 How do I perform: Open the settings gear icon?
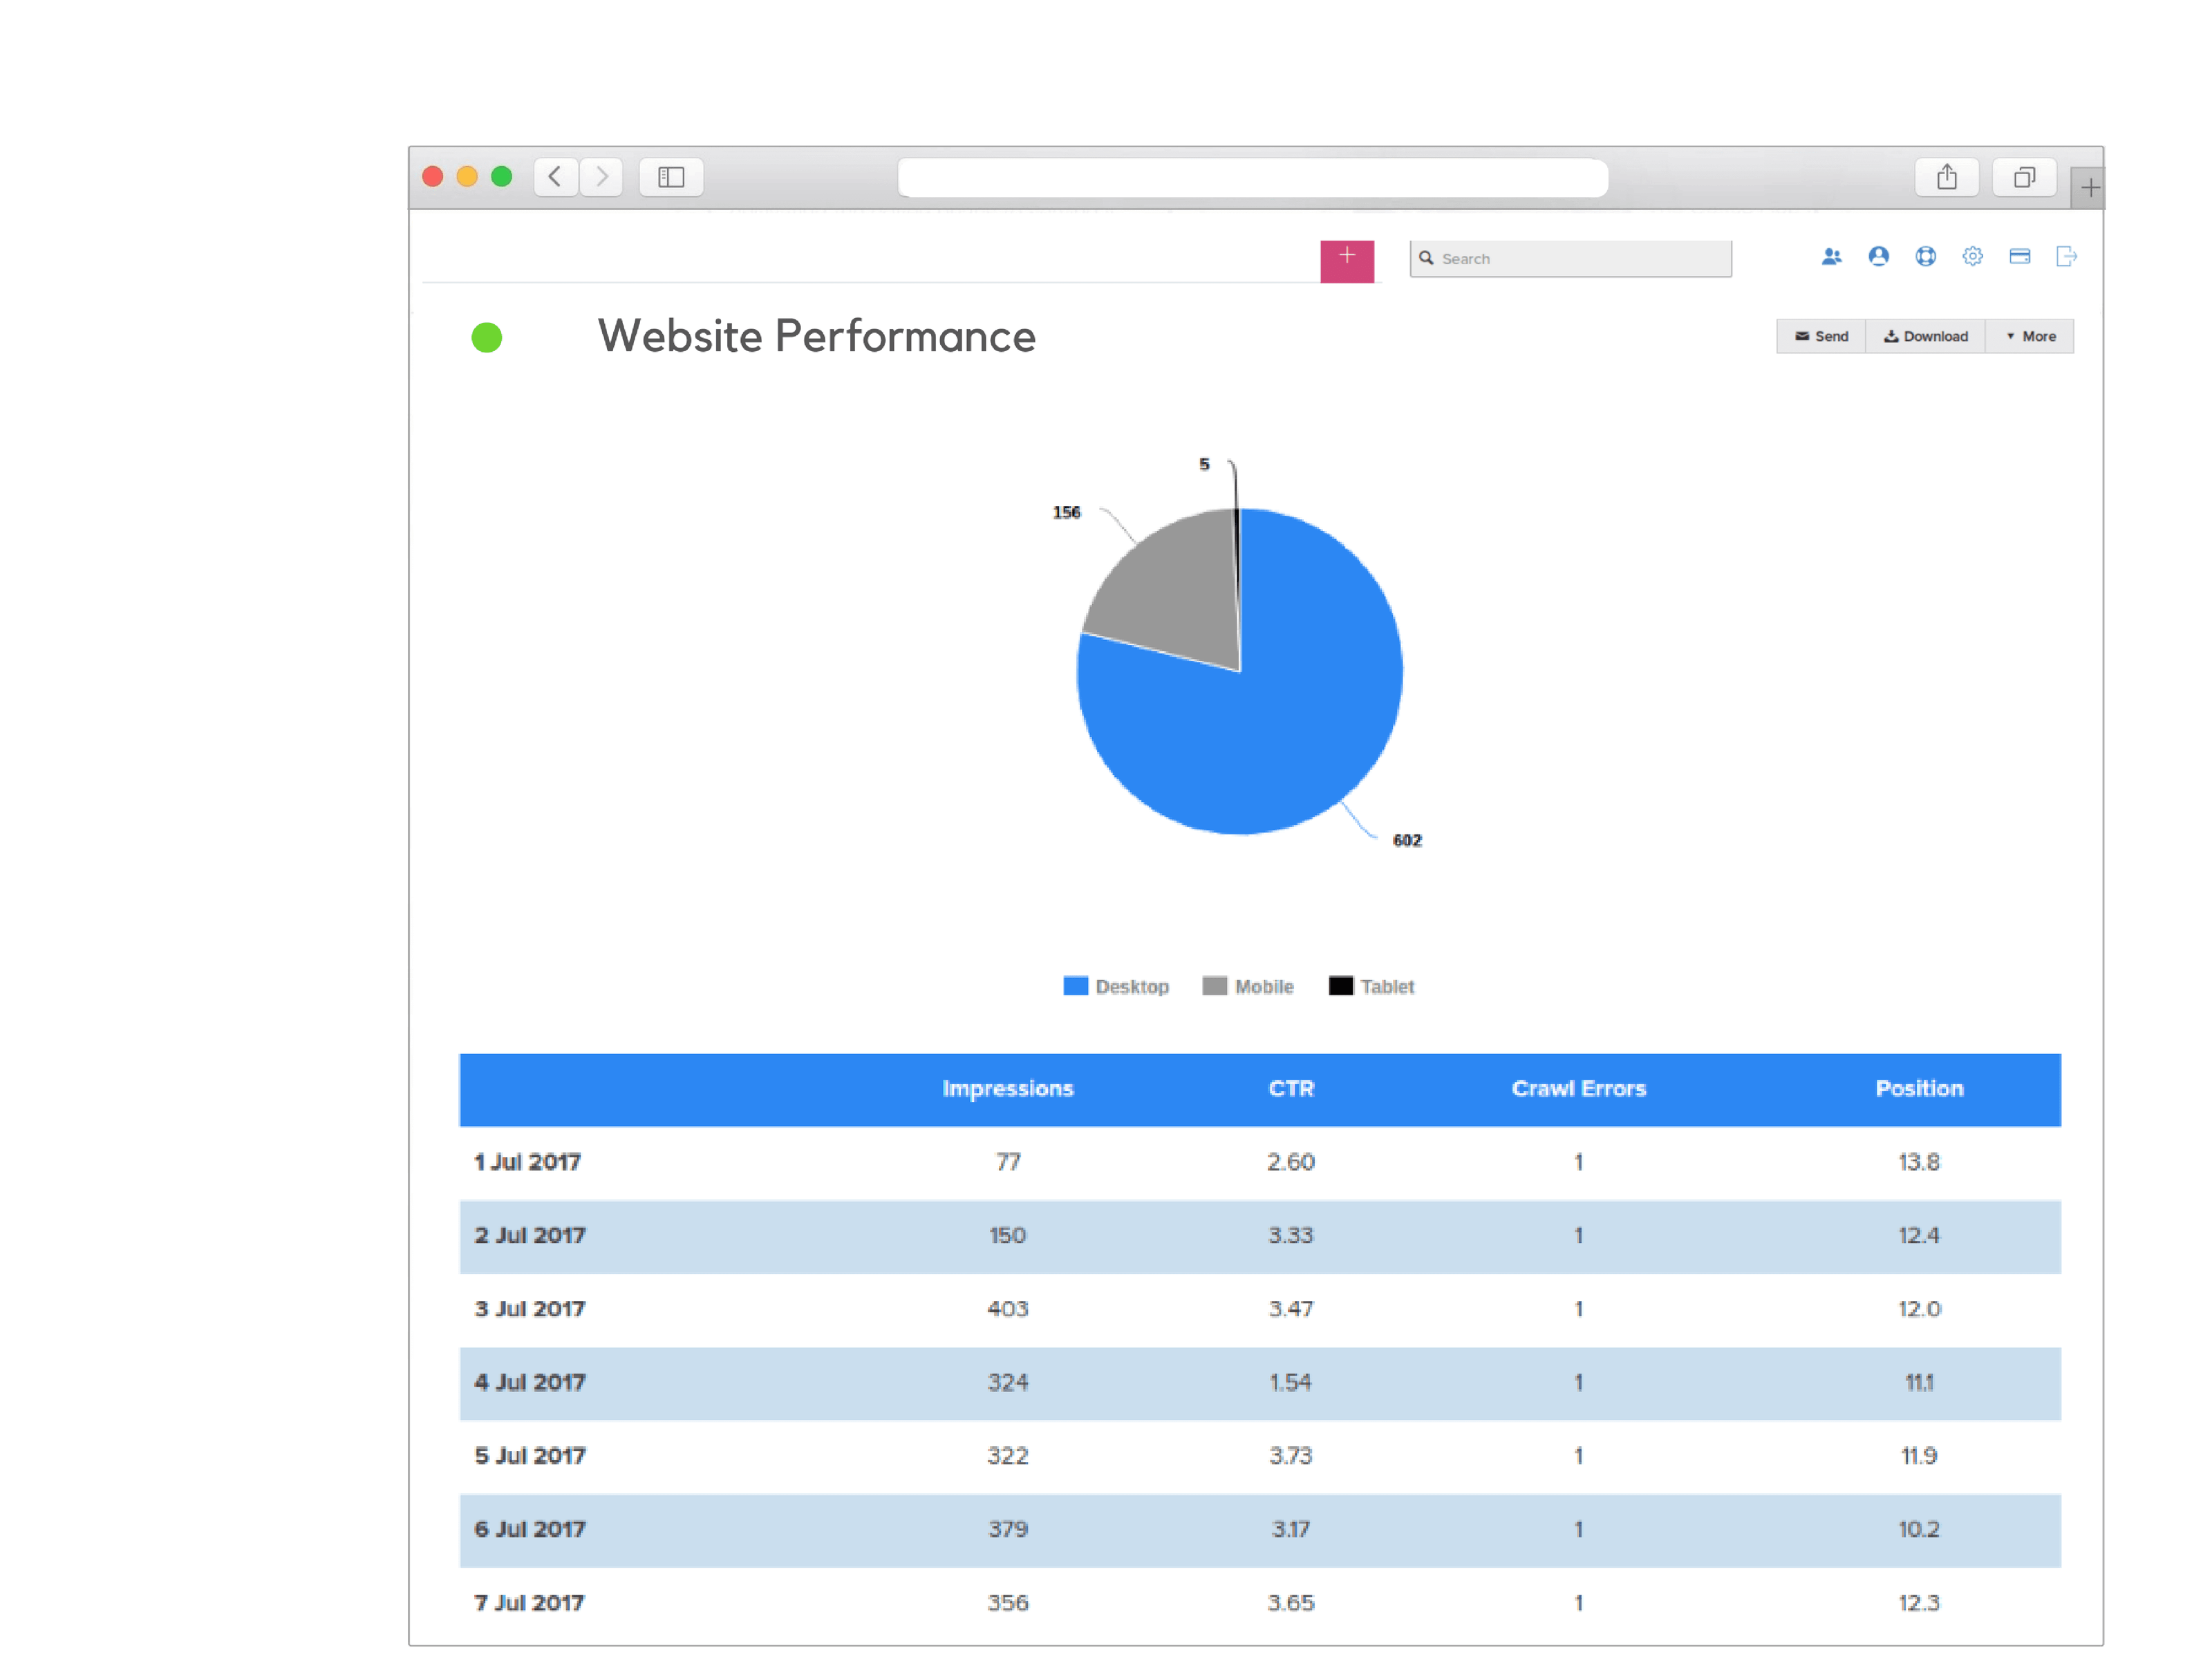pos(1972,256)
